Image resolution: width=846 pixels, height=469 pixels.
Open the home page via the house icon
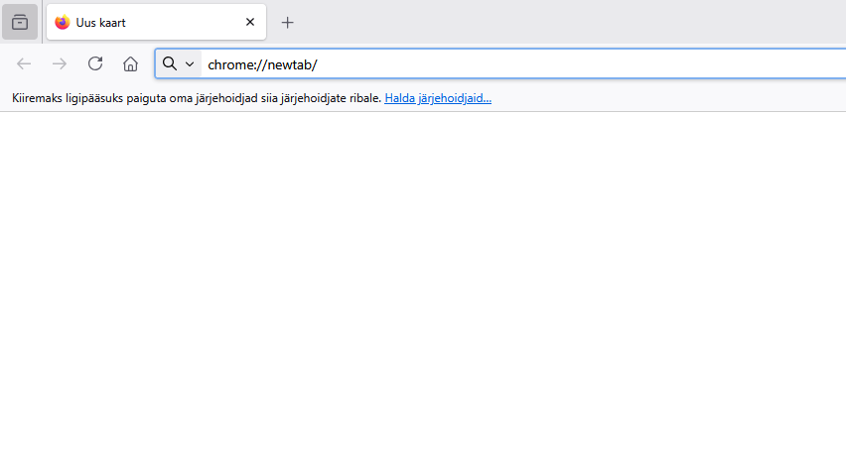130,63
